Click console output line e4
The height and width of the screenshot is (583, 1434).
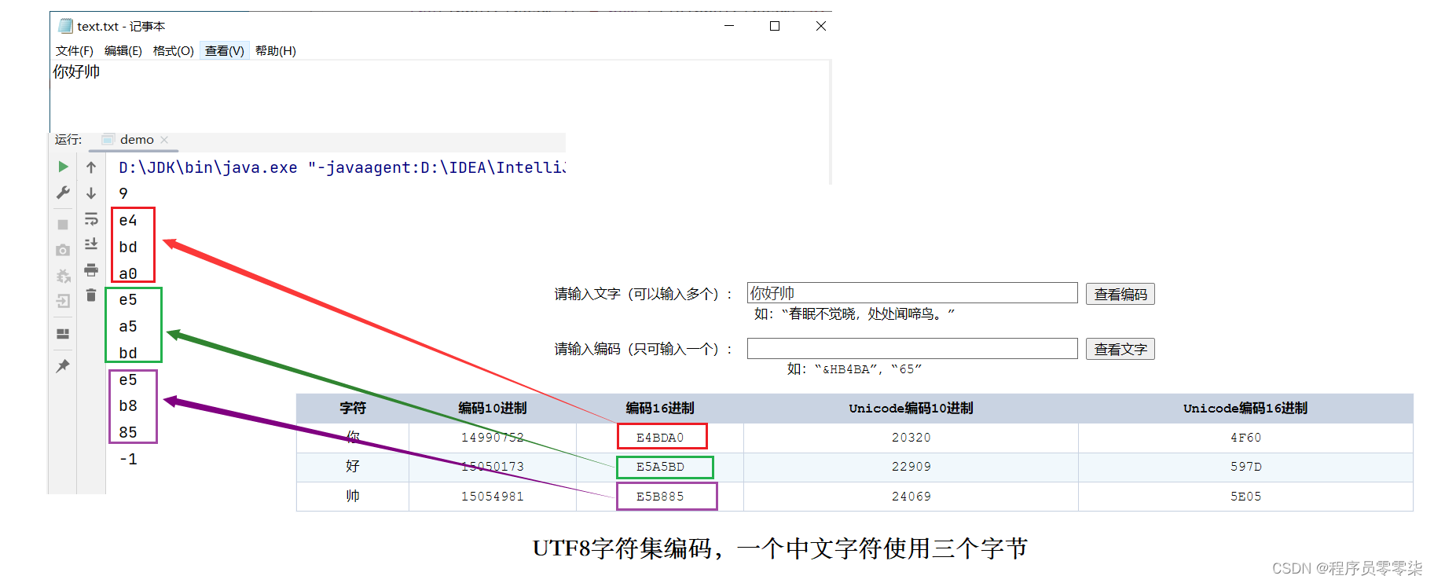pos(128,221)
